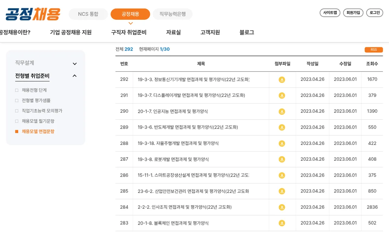Download attachment for post 289 반도체개발
389x243 pixels.
(x=282, y=128)
